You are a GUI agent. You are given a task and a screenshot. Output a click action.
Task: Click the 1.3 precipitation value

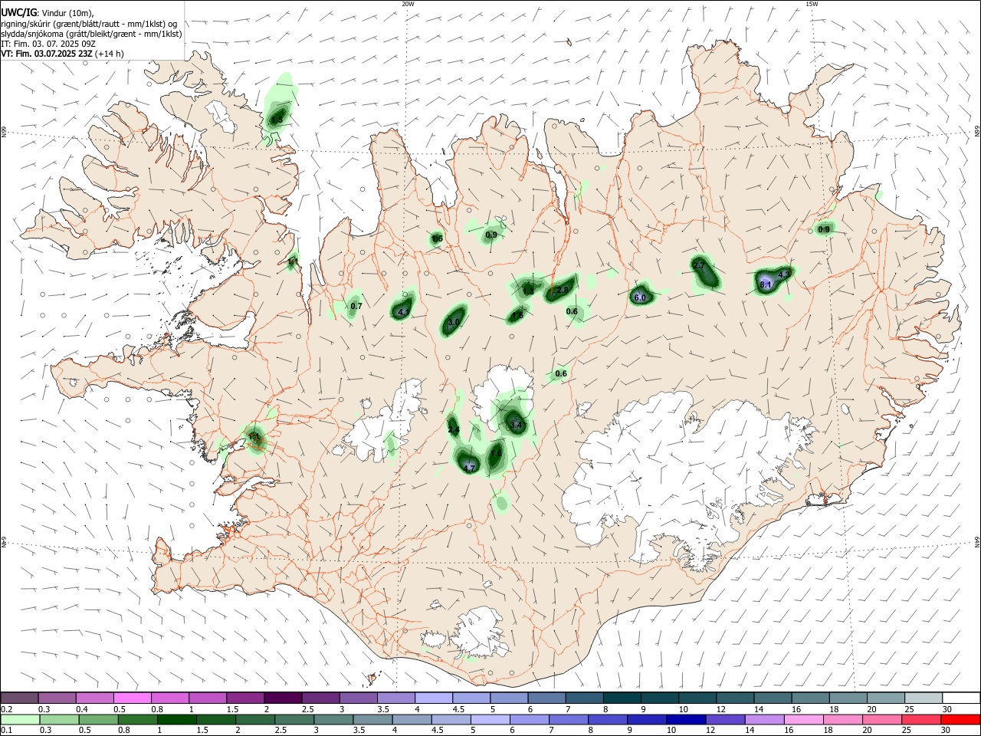point(528,290)
